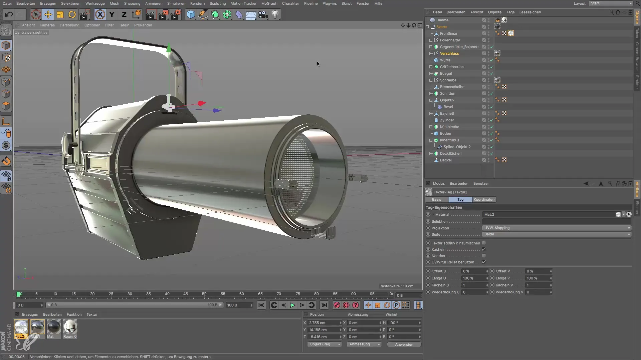This screenshot has width=641, height=360.
Task: Open the Objekt (Rel) dropdown
Action: pyautogui.click(x=325, y=344)
